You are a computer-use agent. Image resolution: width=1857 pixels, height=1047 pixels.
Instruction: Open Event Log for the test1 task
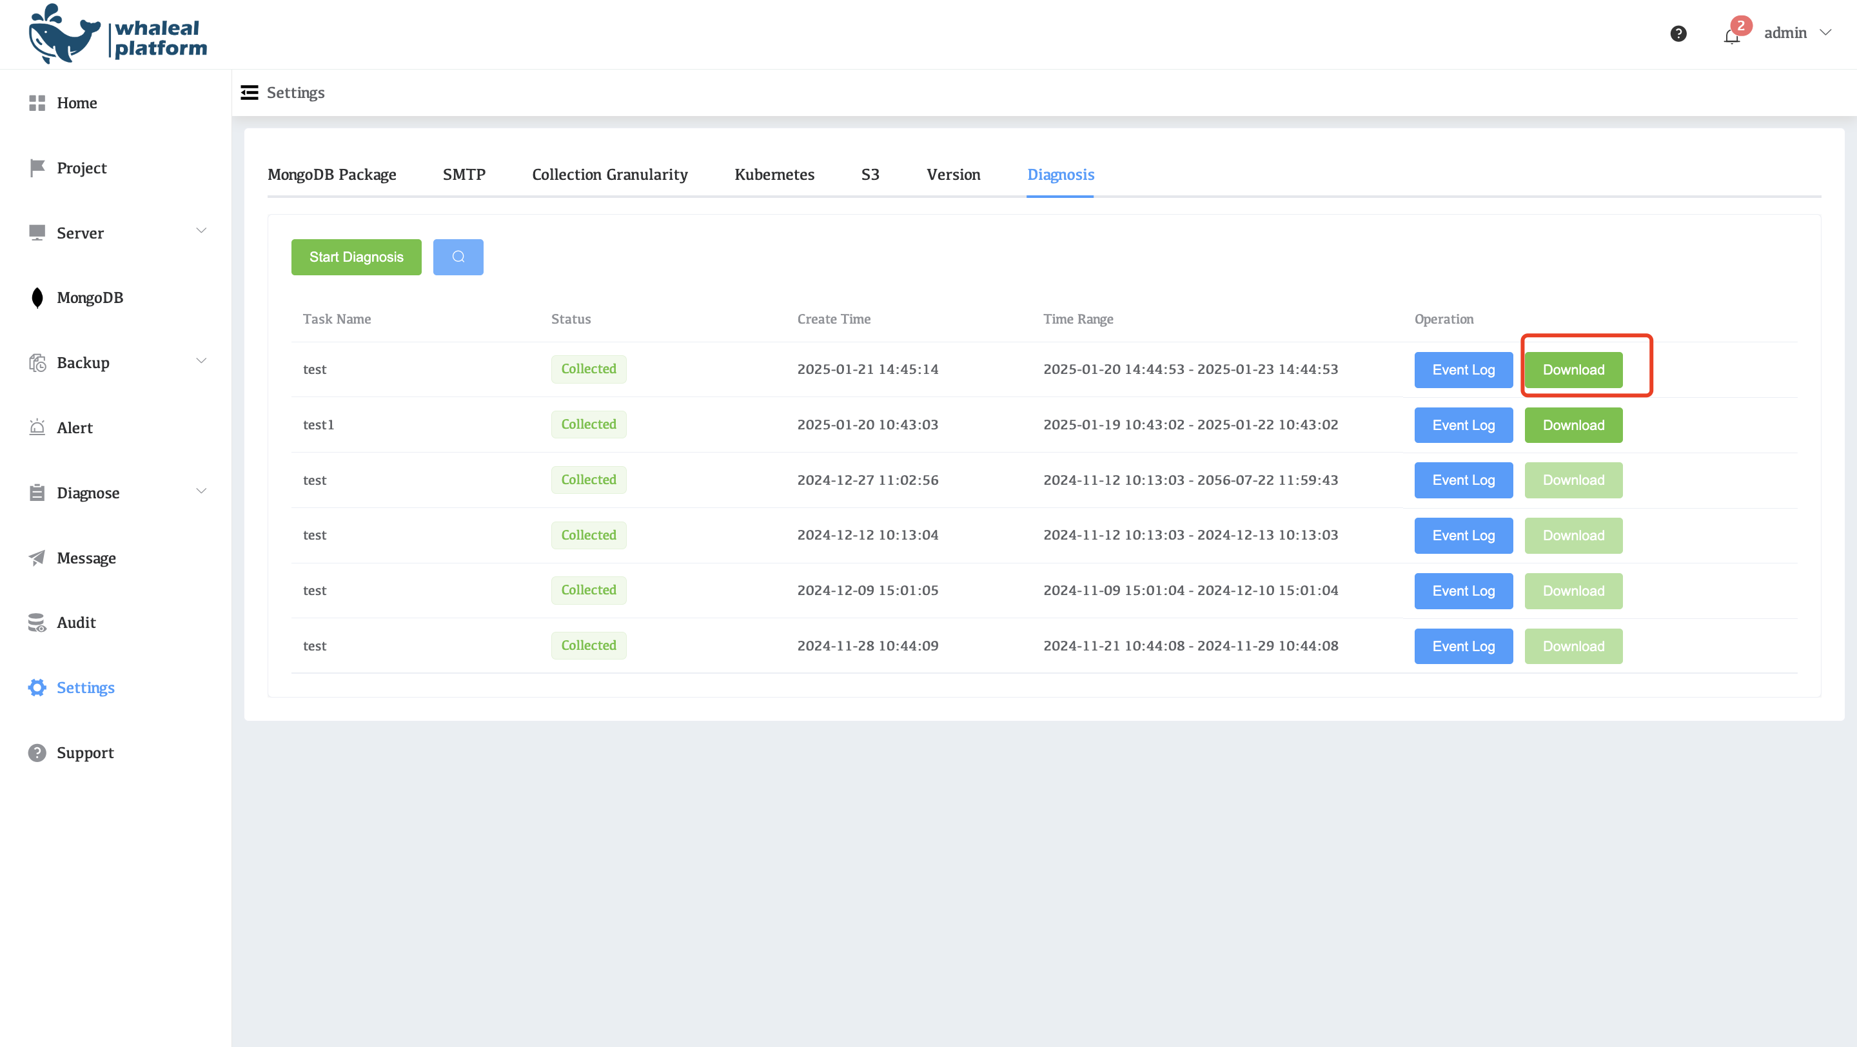click(x=1462, y=424)
